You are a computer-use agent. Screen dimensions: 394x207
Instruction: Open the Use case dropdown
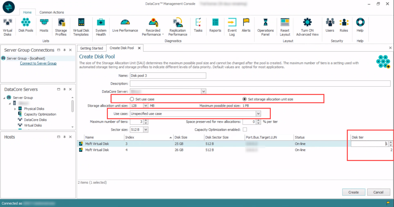[258, 114]
